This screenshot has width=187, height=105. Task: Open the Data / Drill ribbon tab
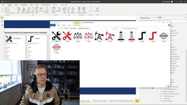[x=64, y=5]
